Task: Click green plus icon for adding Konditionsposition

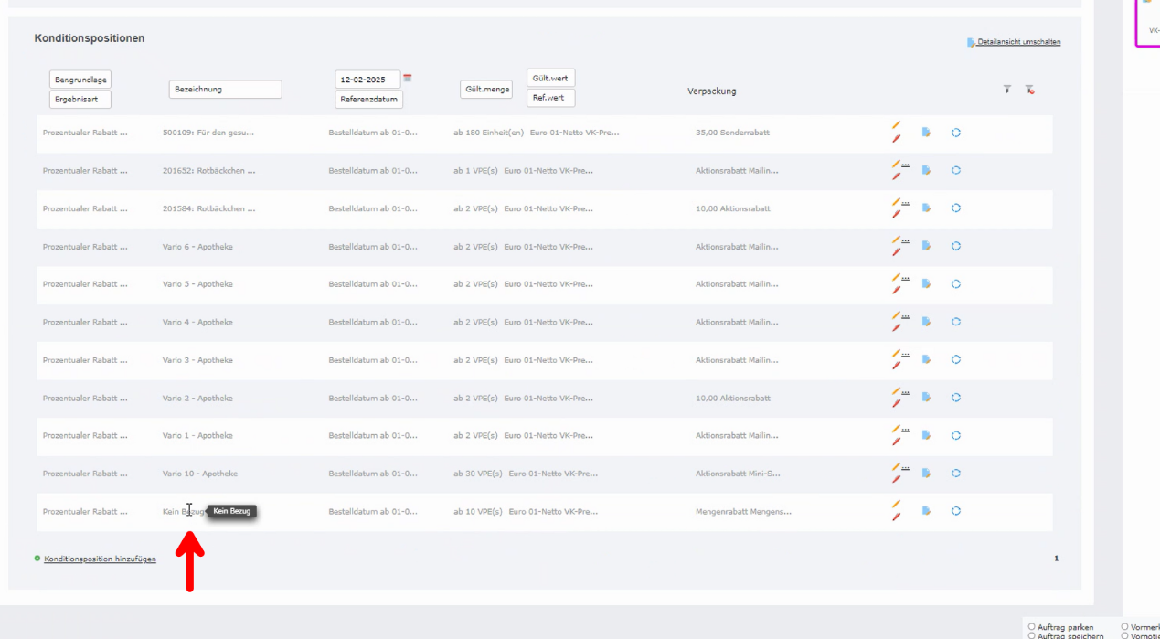Action: (x=37, y=559)
